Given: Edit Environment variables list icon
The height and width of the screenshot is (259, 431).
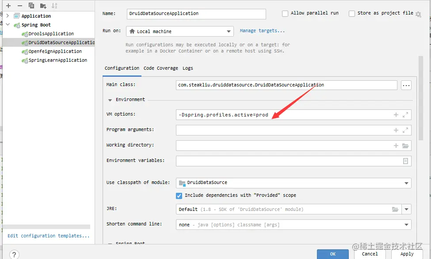Looking at the screenshot, I should (x=405, y=161).
